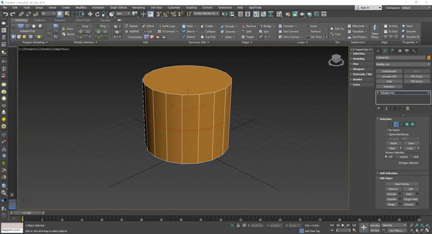Open the Rendering menu

click(139, 7)
